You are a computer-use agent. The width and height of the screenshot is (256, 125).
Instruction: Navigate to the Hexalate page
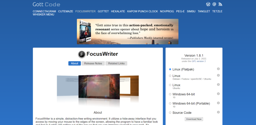pyautogui.click(x=118, y=11)
